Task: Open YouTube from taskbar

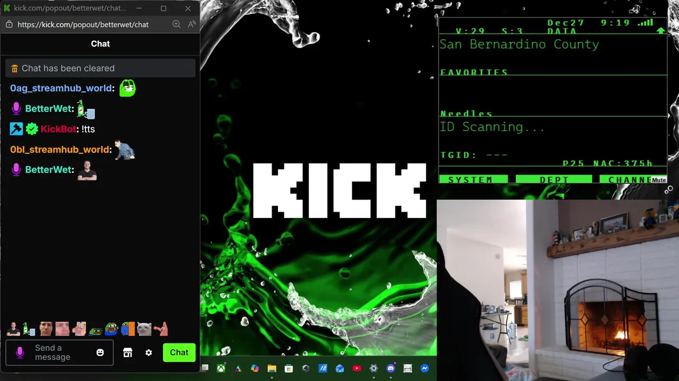Action: pos(356,368)
